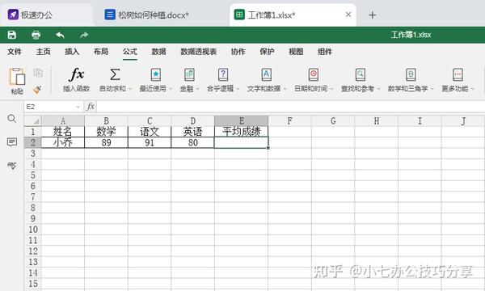Switch to the 插入 (Insert) ribbon tab
This screenshot has width=485, height=291.
coord(72,52)
